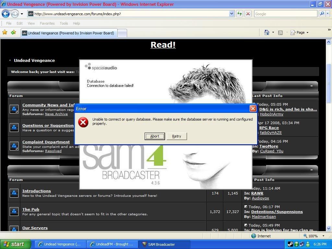332x249 pixels.
Task: Open the recent pages dropdown next to Forward
Action: (22, 14)
